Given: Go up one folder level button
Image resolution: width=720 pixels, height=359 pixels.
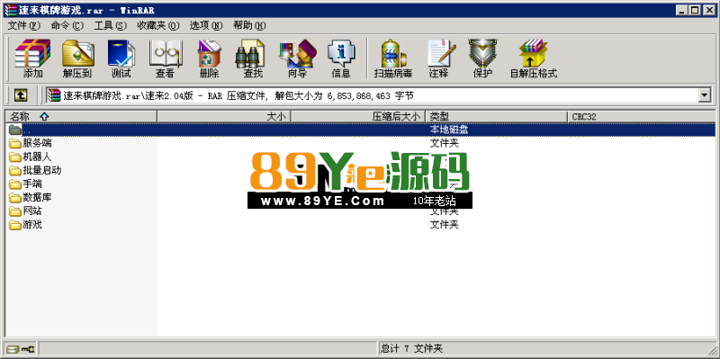Looking at the screenshot, I should tap(20, 95).
